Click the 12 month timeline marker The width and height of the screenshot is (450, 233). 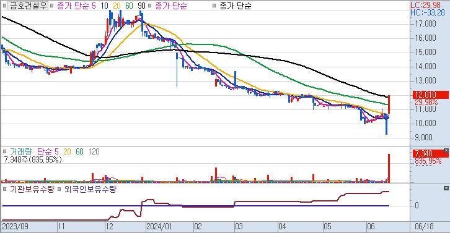coord(109,227)
